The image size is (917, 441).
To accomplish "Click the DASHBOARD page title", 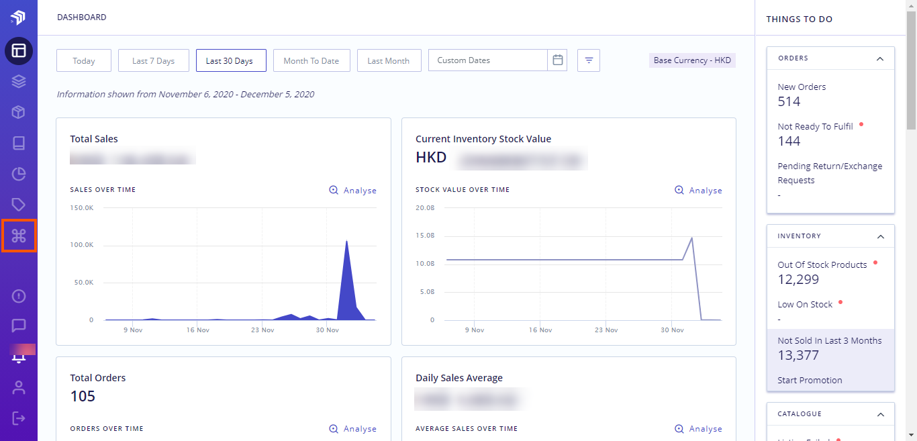I will (82, 17).
